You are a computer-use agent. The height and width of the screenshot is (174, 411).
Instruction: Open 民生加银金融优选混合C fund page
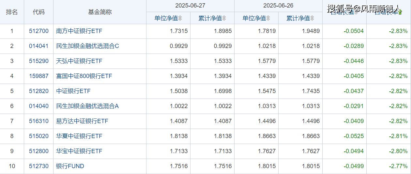[x=88, y=46]
